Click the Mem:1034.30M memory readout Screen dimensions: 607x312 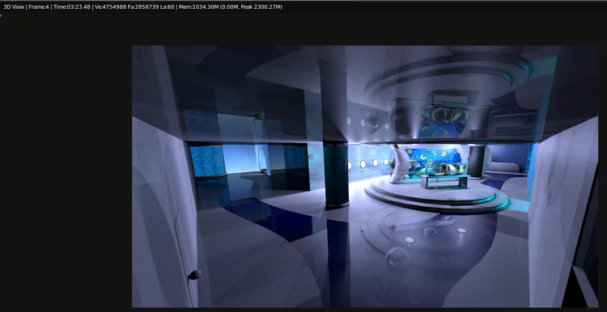(197, 7)
